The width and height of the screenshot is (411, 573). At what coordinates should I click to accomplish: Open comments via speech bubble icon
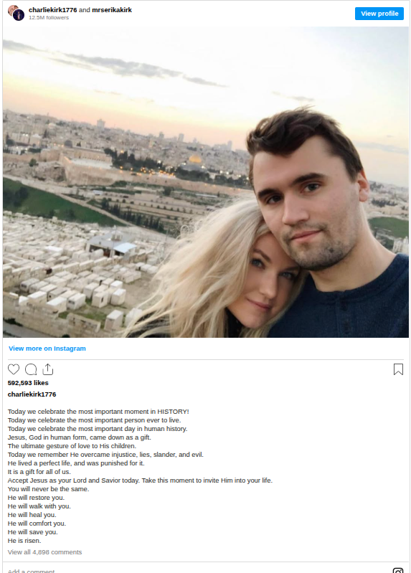31,369
